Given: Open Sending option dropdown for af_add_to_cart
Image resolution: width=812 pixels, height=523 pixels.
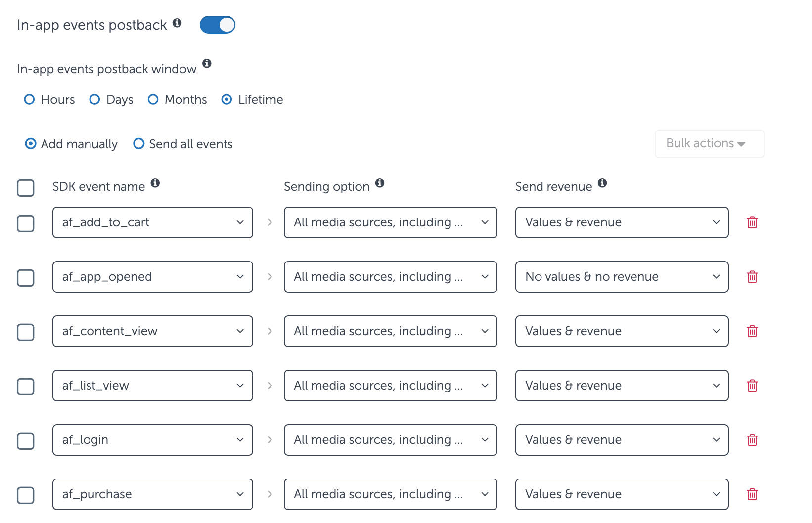Looking at the screenshot, I should (391, 222).
